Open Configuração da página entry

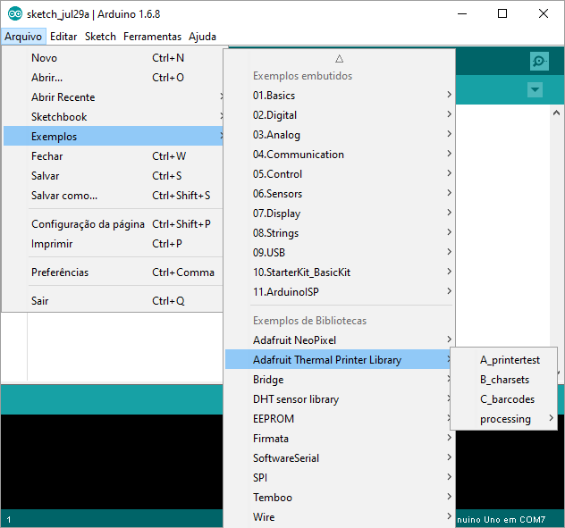tap(114, 224)
